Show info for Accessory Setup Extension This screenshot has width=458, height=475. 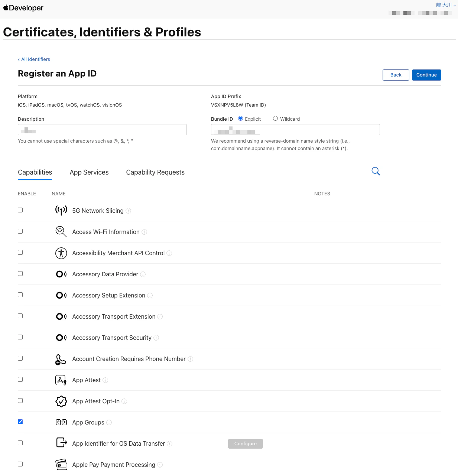pyautogui.click(x=150, y=296)
